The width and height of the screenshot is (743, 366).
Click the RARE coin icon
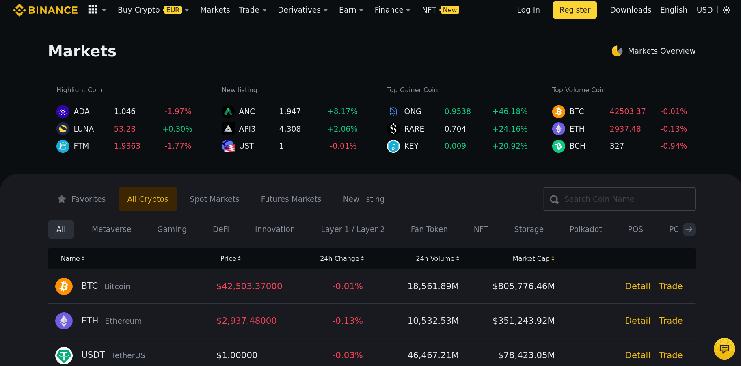(x=393, y=129)
